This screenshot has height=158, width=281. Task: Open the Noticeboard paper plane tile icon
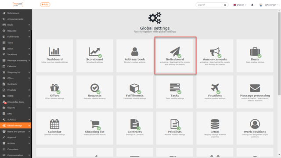(x=175, y=52)
